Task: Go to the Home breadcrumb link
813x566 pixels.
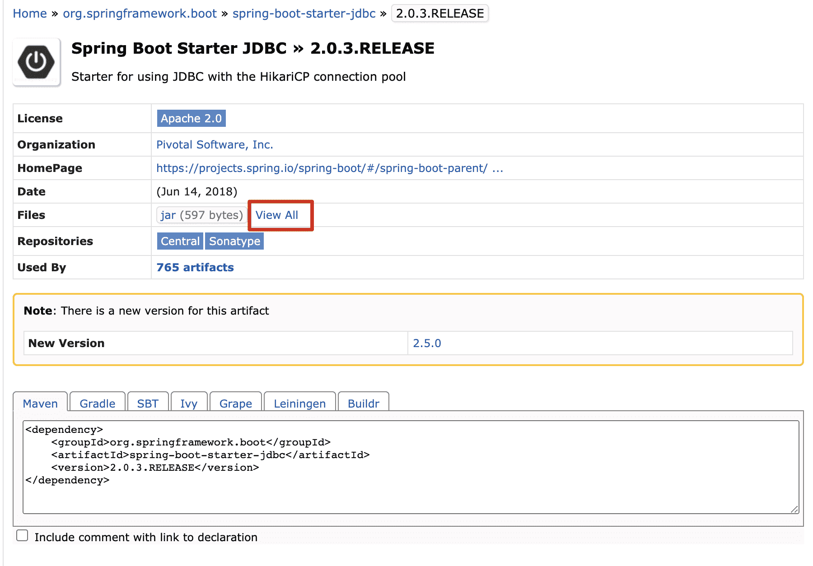Action: tap(30, 14)
